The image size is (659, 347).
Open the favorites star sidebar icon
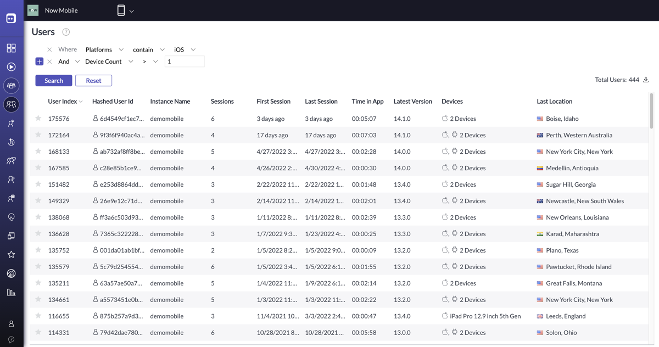11,255
